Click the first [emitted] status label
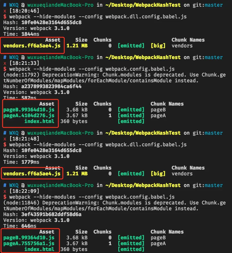232x253 pixels. click(x=131, y=46)
